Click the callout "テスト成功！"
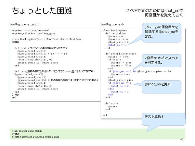This screenshot has width=195, height=146. click(164, 119)
